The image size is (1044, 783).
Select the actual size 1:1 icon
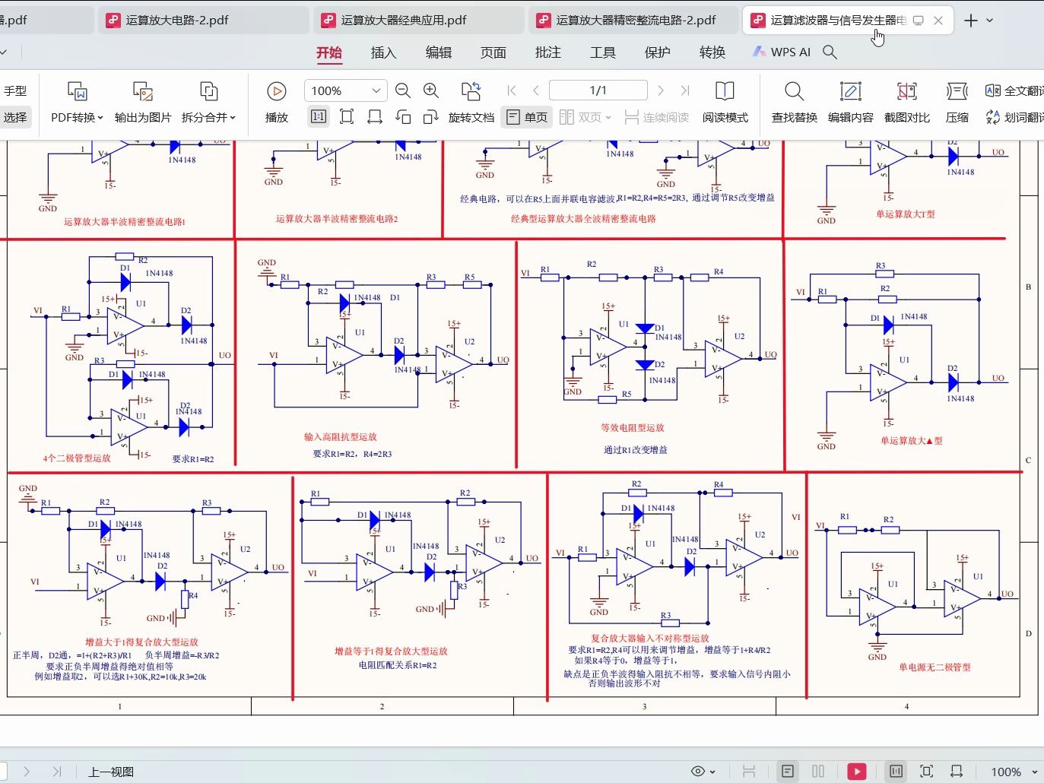tap(319, 117)
